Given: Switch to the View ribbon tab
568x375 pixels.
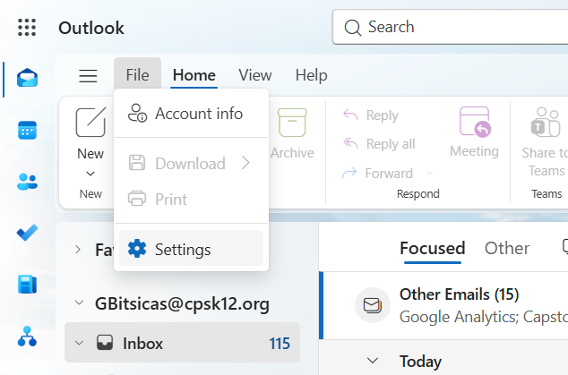Looking at the screenshot, I should tap(255, 75).
